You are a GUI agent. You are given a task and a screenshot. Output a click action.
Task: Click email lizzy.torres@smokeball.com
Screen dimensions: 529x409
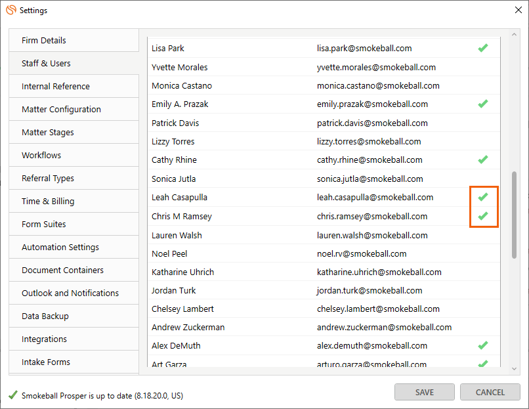[x=369, y=141]
